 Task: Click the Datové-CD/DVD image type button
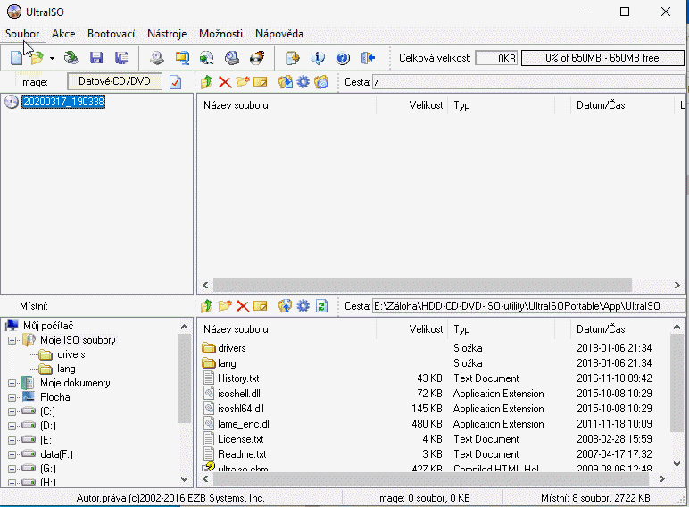coord(114,81)
